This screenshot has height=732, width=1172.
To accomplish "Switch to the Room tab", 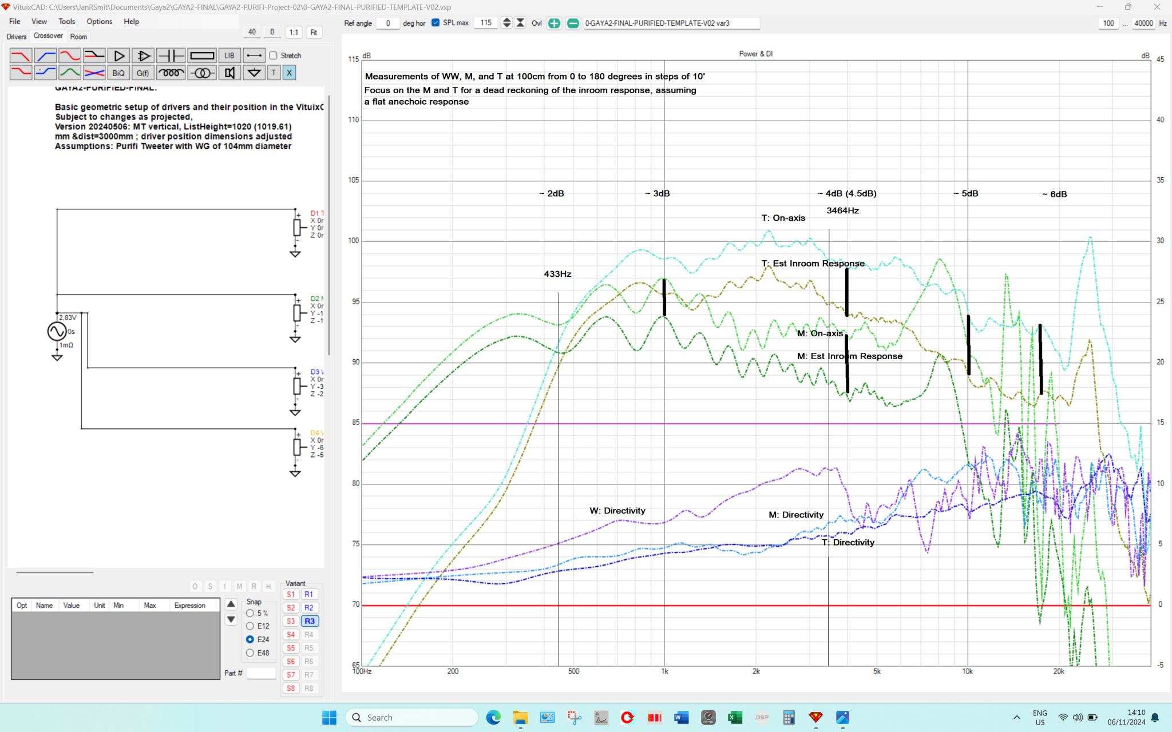I will (x=78, y=37).
